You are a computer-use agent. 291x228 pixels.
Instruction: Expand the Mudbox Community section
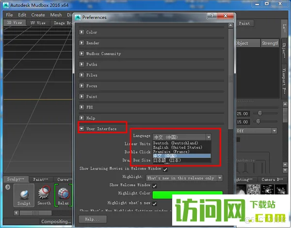(x=81, y=53)
